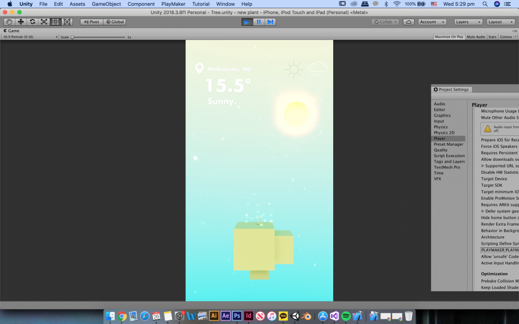
Task: Click the Game view Scale slider
Action: tap(99, 37)
